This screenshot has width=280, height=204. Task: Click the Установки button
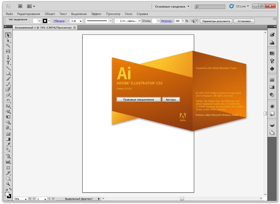(x=244, y=21)
